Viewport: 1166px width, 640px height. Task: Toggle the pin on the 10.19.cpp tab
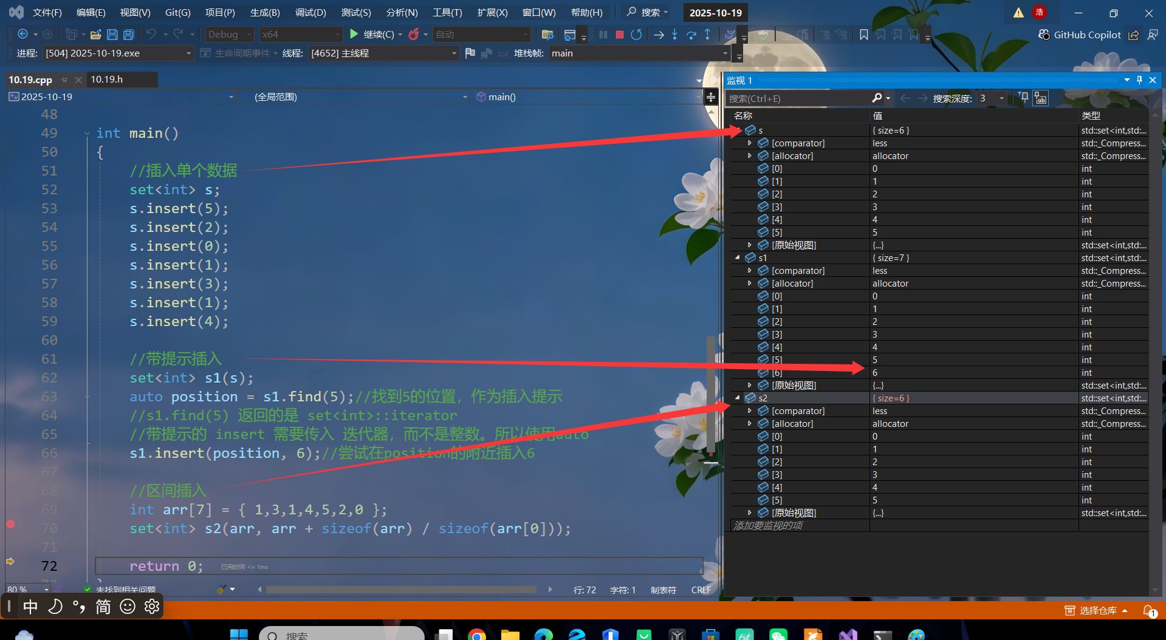64,80
